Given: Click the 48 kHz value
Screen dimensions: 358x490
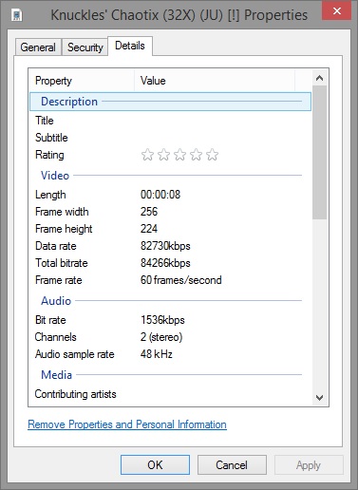Looking at the screenshot, I should (x=157, y=354).
